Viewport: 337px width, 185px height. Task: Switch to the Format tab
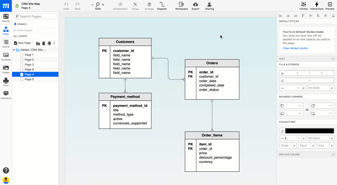click(303, 6)
